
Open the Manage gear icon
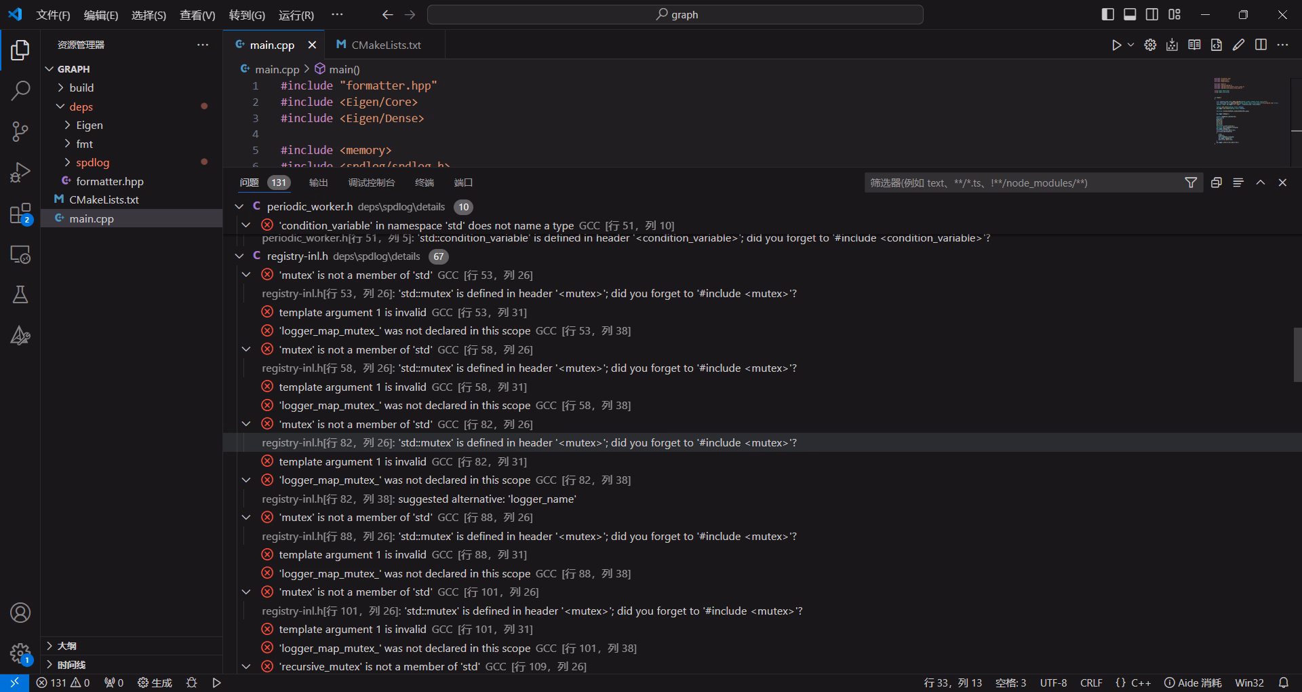pos(20,653)
